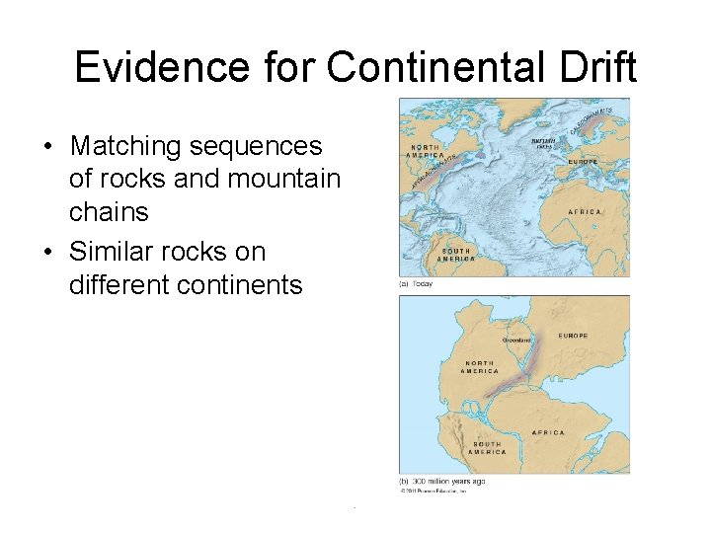Image resolution: width=711 pixels, height=533 pixels.
Task: Click the 'EUROPE' label on the lower map
Action: 573,336
